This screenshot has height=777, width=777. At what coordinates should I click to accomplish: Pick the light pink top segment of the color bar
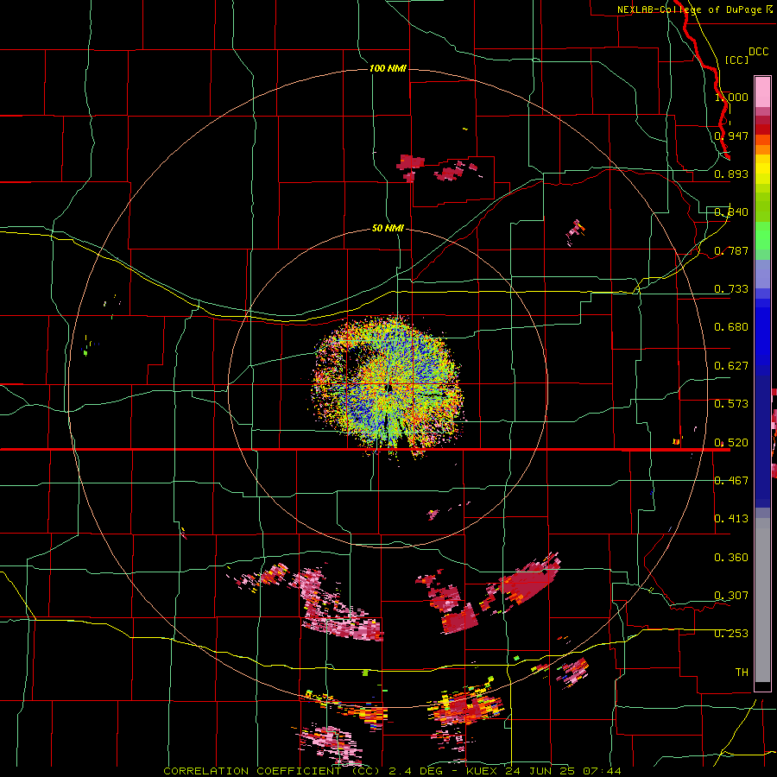point(762,92)
